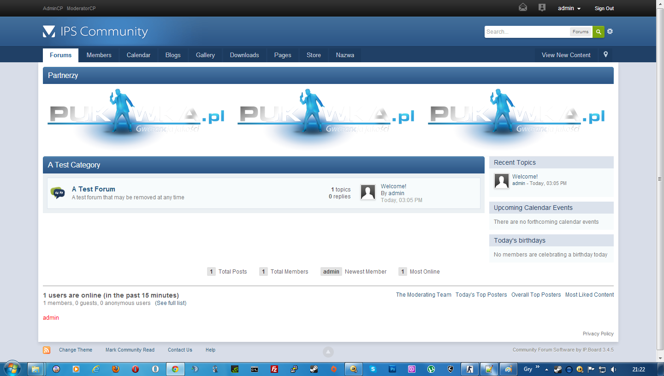Click the first Pukawka.pl partner banner
Viewport: 664px width, 376px height.
tap(136, 118)
